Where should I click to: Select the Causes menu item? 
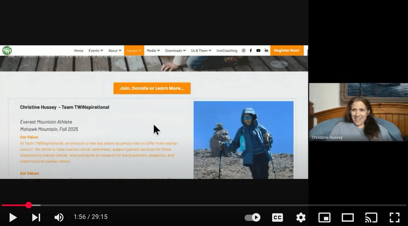134,51
